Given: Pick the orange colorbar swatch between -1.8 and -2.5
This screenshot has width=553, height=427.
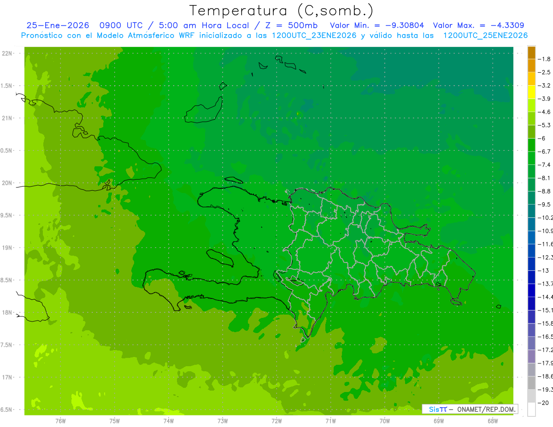Looking at the screenshot, I should [x=532, y=66].
